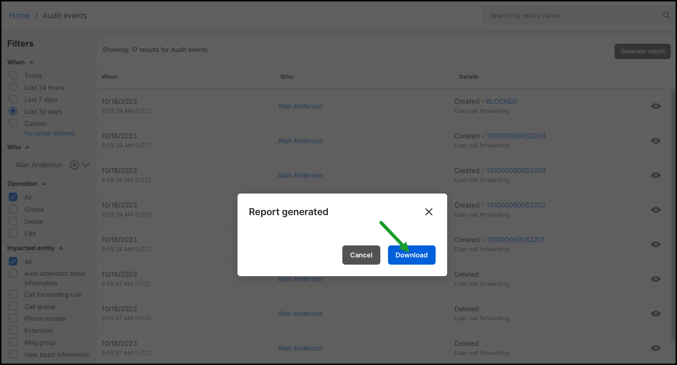677x365 pixels.
Task: Toggle the Operation All checkbox
Action: (x=13, y=197)
